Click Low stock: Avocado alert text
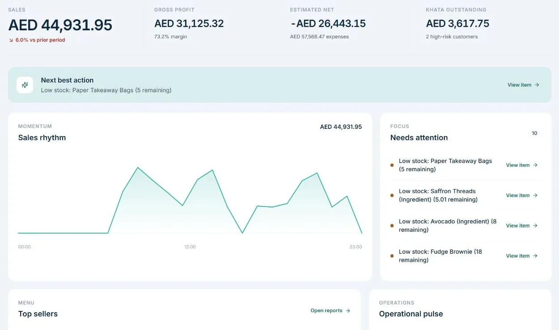 click(x=448, y=226)
